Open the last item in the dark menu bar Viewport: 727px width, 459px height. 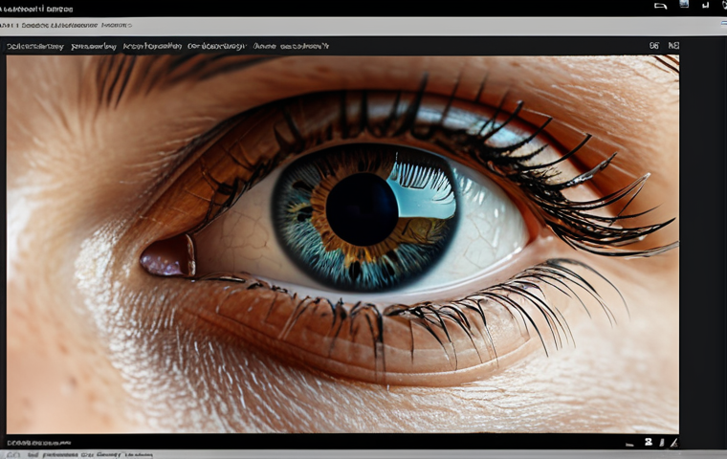point(291,46)
